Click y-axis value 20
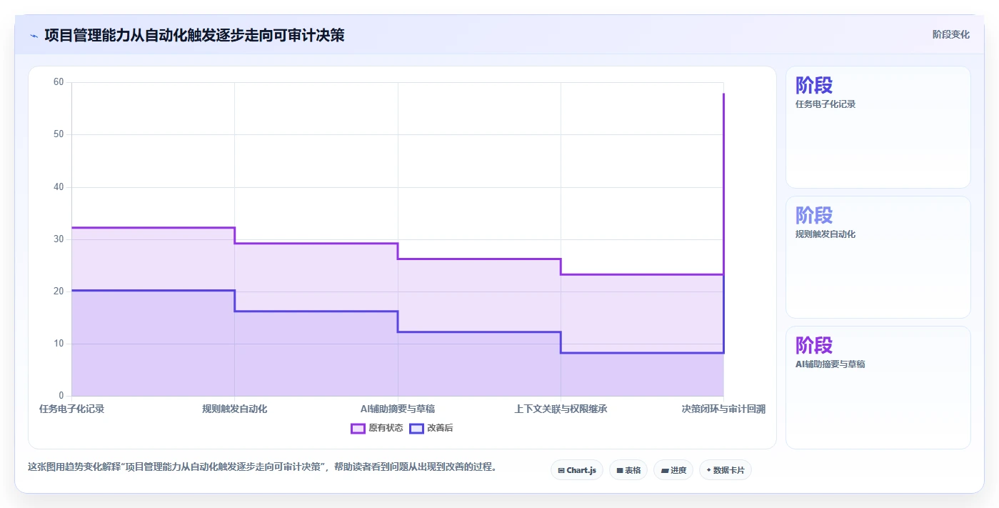Image resolution: width=999 pixels, height=508 pixels. click(59, 292)
